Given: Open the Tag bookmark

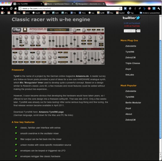Looking at the screenshot, I should tap(130, 13).
